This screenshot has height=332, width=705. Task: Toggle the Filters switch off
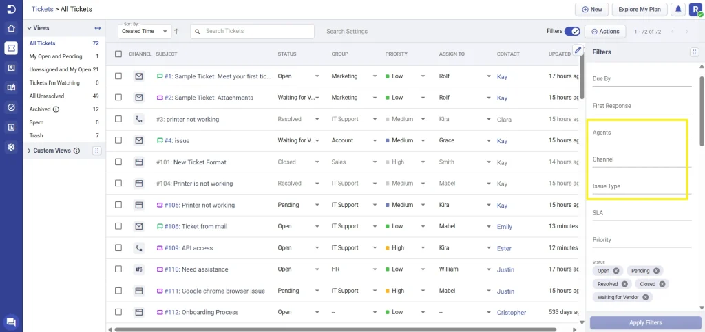(x=572, y=31)
